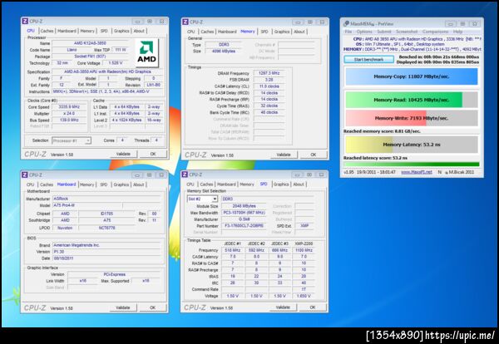Switch to Mainboard tab in the CPU-tab window

click(x=67, y=31)
